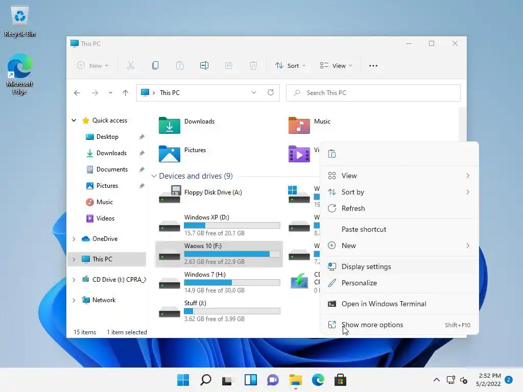The height and width of the screenshot is (392, 523).
Task: Select the Windows XP (D:) drive
Action: tap(219, 225)
